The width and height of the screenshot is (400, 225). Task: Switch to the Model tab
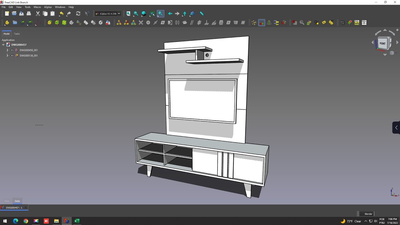pyautogui.click(x=7, y=34)
